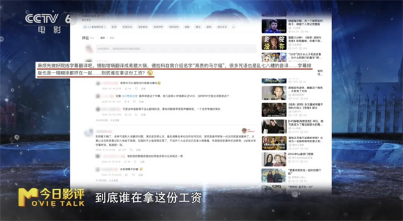Open avatar of '高贵的马尔福' reply author

(x=98, y=83)
